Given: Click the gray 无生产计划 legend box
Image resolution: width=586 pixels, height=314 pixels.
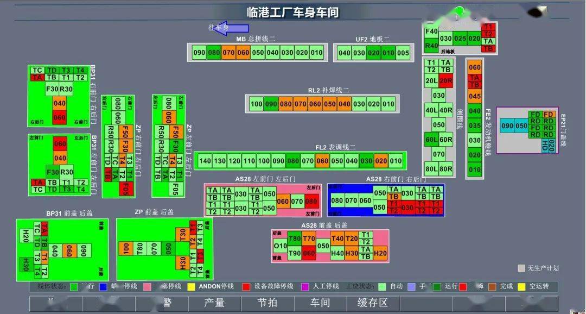Looking at the screenshot, I should (x=521, y=268).
